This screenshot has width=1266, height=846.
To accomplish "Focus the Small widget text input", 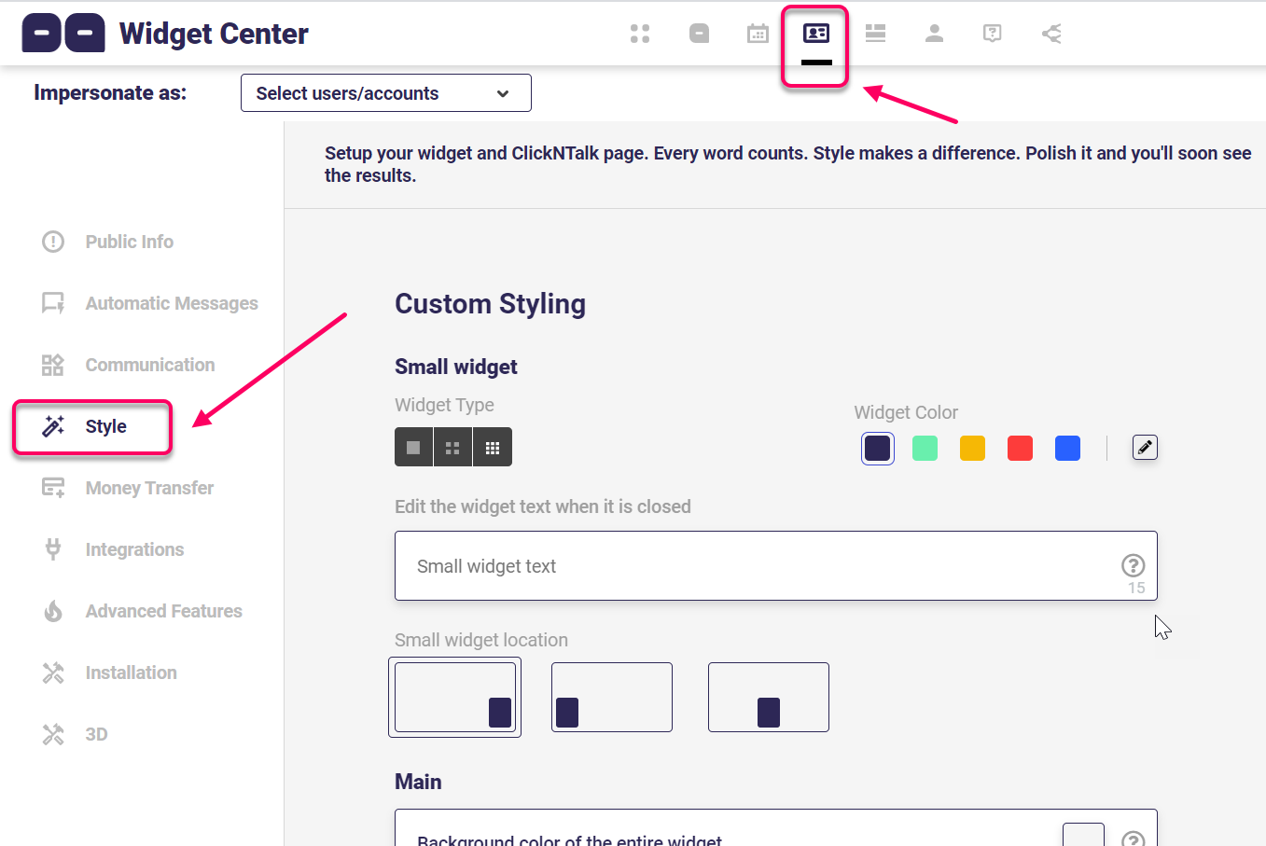I will 776,566.
